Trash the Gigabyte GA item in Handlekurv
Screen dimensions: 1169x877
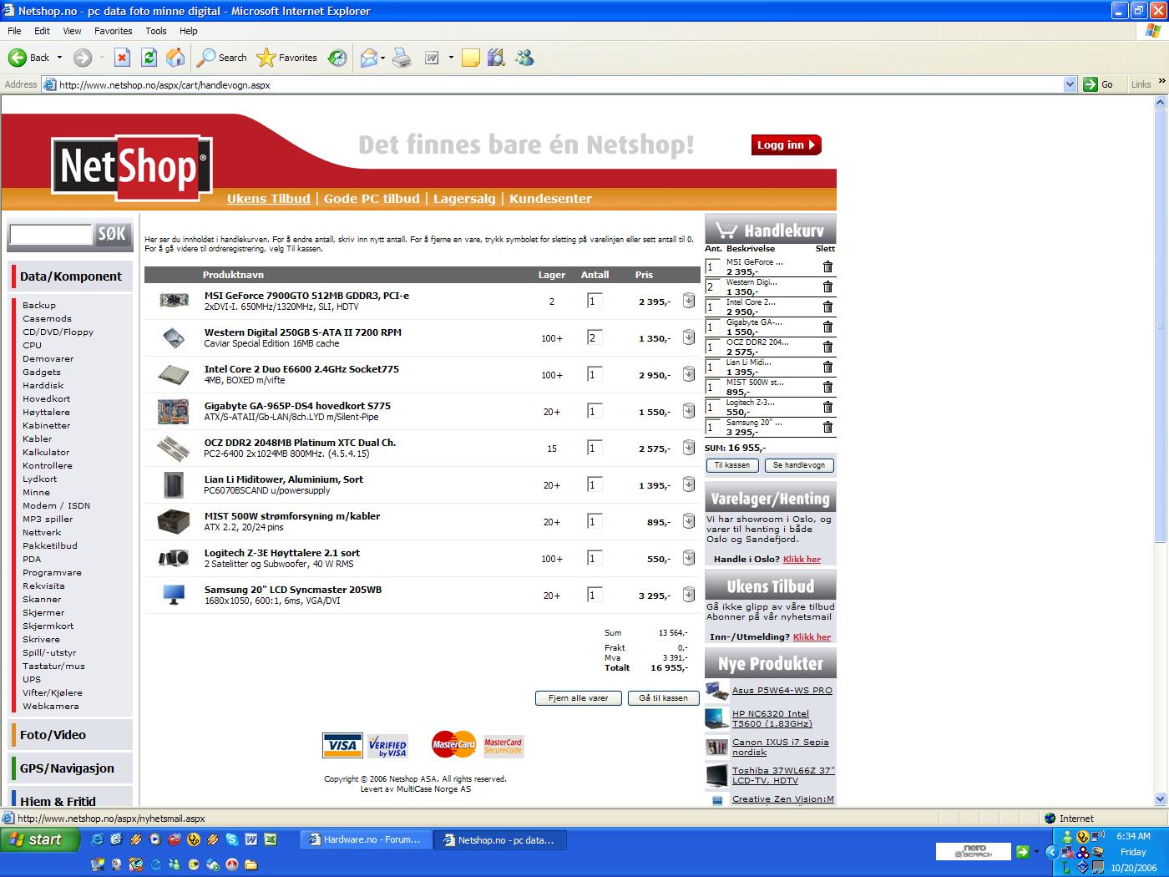(827, 327)
